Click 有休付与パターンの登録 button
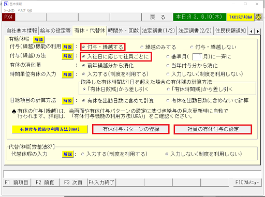Image resolution: width=265 pixels, height=197 pixels. click(x=131, y=129)
